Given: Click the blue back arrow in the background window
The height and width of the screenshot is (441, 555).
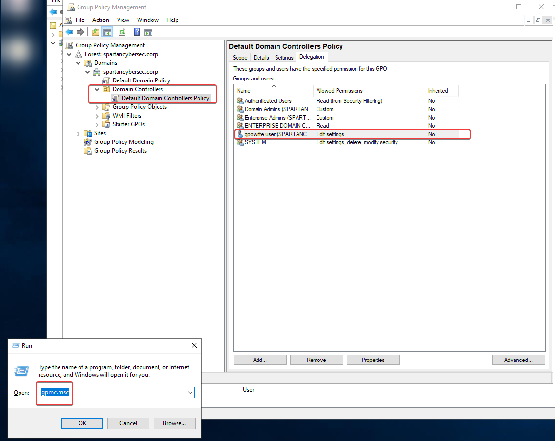Looking at the screenshot, I should (53, 12).
